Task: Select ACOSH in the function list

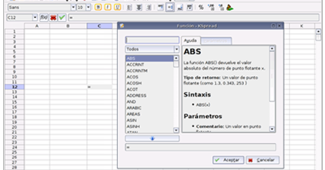Action: 134,83
